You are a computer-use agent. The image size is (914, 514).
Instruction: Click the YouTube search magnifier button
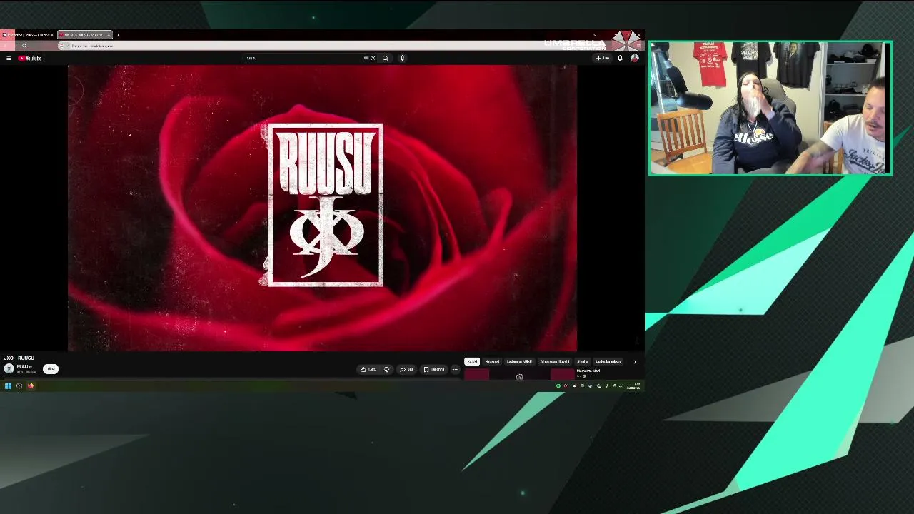385,58
